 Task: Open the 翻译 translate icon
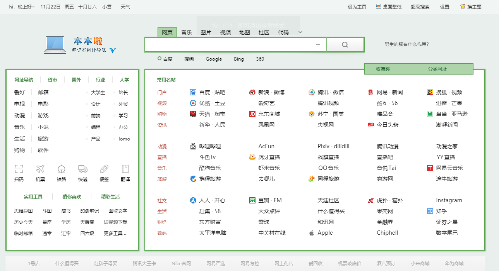tap(125, 169)
